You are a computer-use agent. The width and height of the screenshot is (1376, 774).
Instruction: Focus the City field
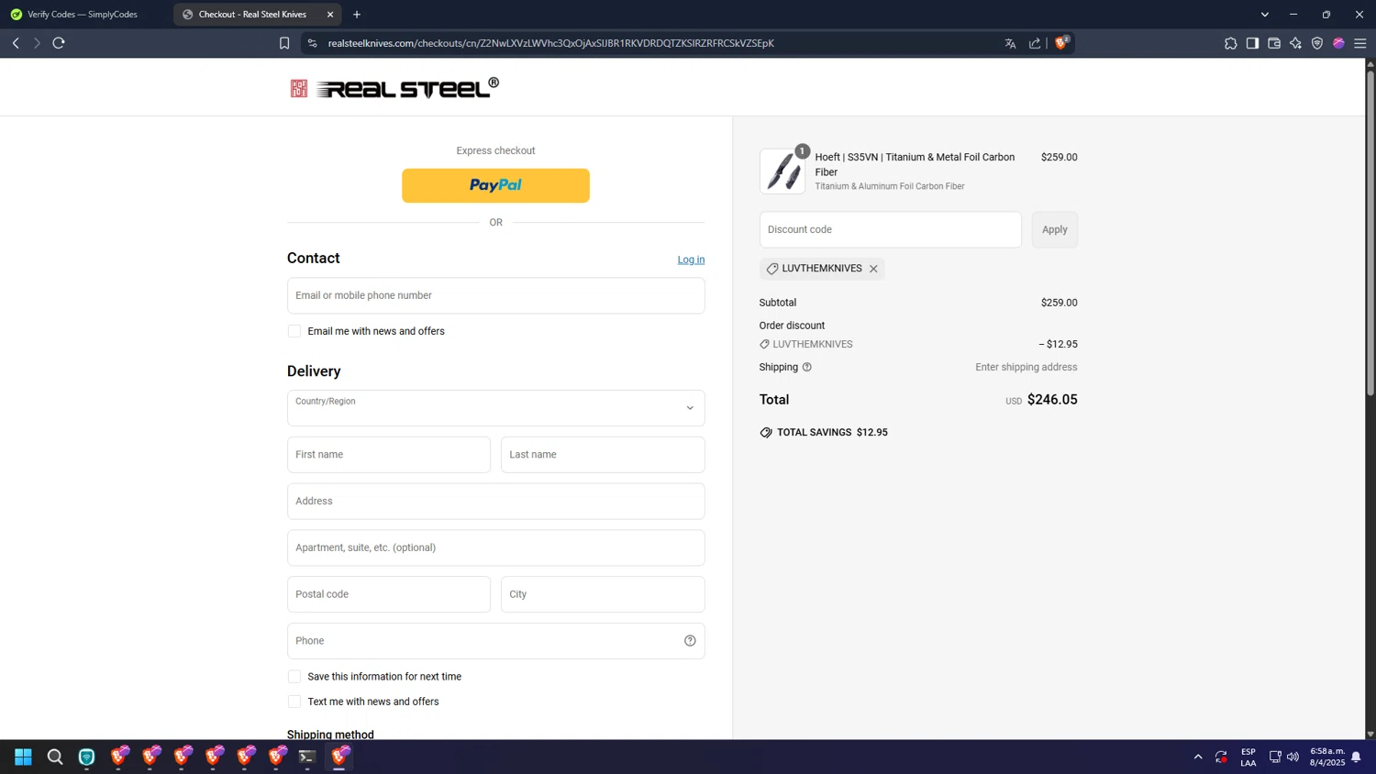603,594
